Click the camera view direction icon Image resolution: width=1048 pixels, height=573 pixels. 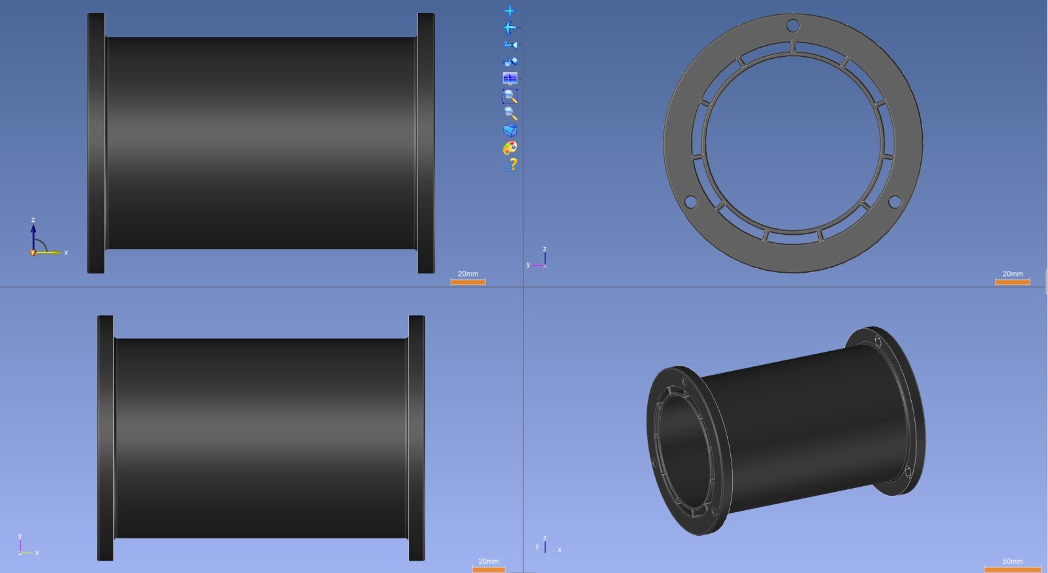click(x=510, y=45)
